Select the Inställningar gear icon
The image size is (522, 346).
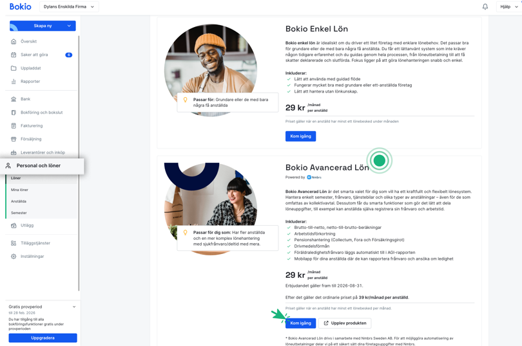click(x=14, y=256)
